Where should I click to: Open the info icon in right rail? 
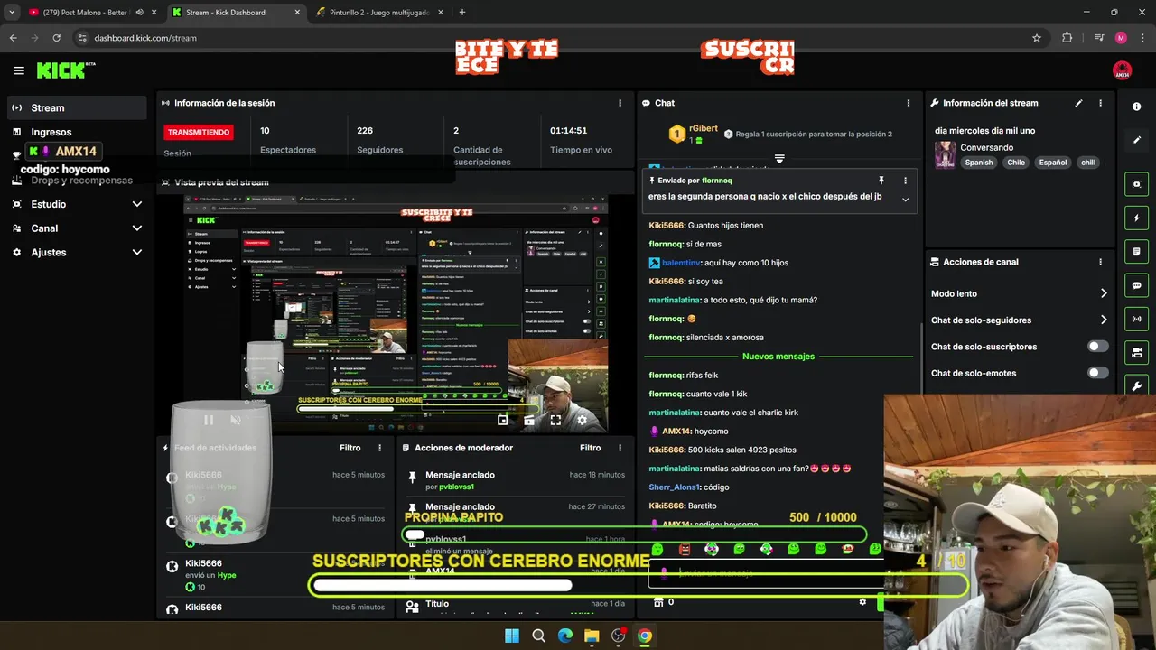1136,107
